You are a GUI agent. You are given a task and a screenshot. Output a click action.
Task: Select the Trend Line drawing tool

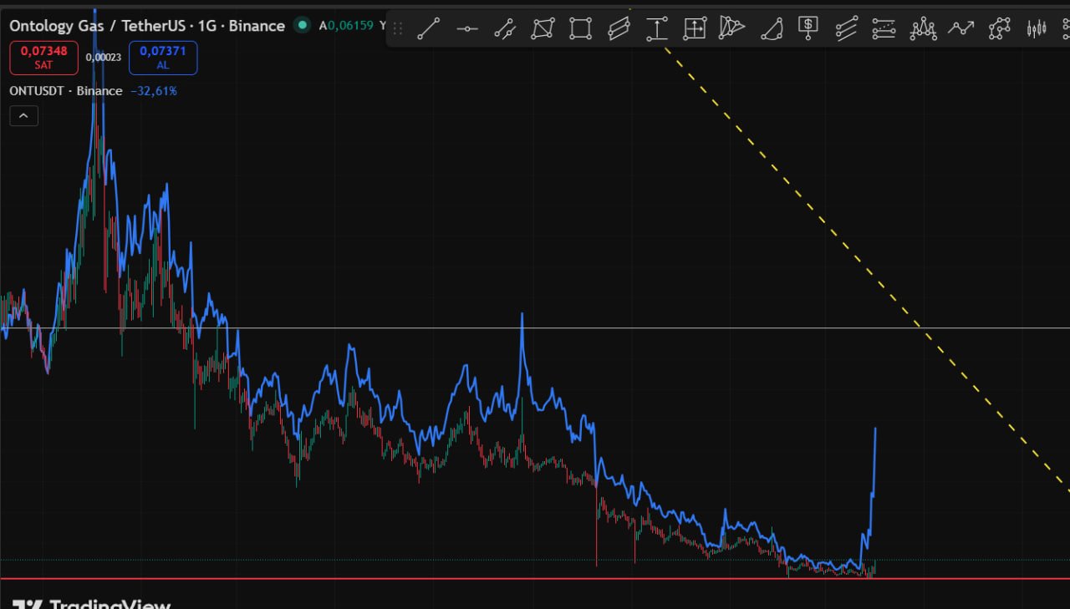tap(428, 28)
